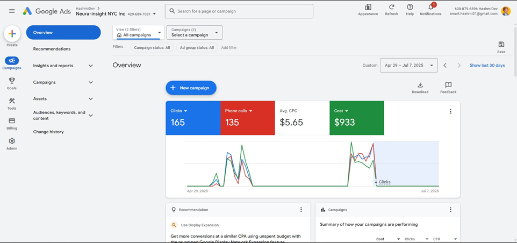The height and width of the screenshot is (243, 517).
Task: Expand Insights and reports section
Action: (91, 66)
